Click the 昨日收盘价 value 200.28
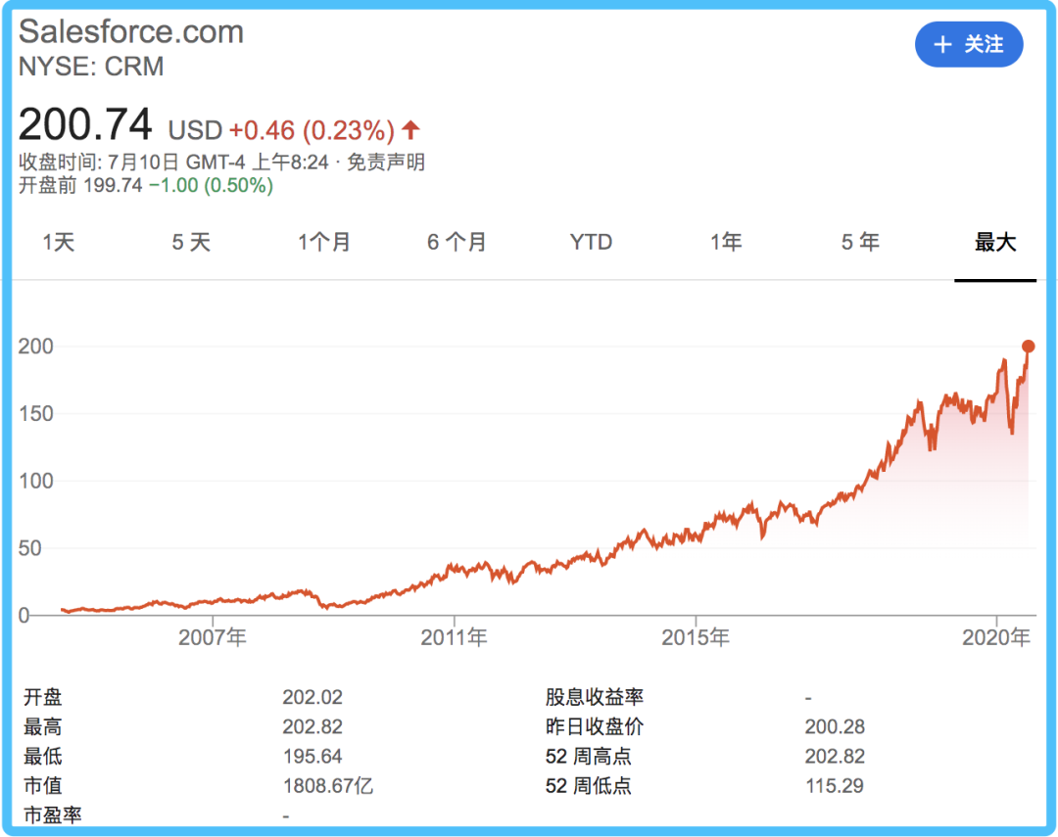This screenshot has width=1058, height=837. (835, 726)
